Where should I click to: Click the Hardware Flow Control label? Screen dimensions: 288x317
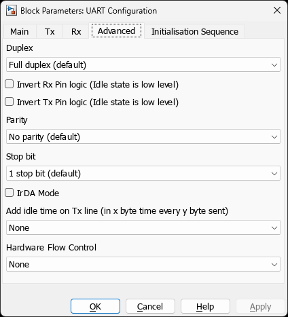pyautogui.click(x=51, y=248)
